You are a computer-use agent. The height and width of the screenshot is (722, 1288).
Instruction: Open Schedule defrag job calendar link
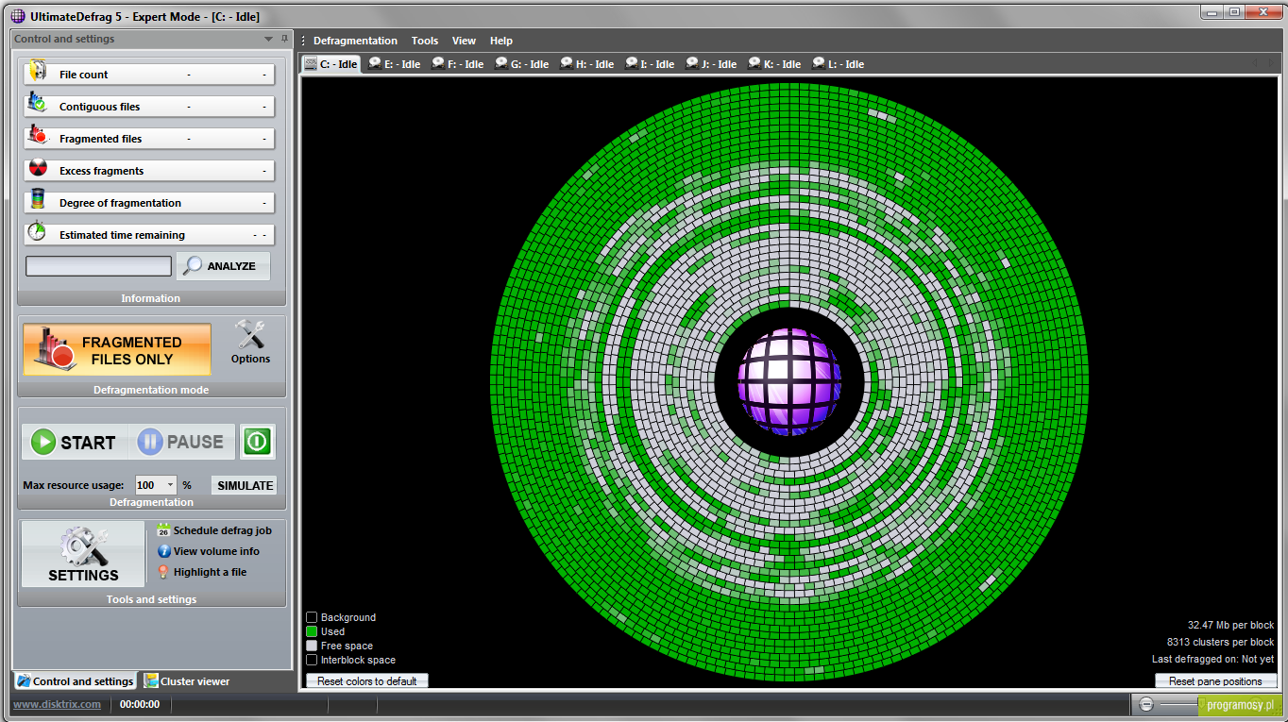pyautogui.click(x=214, y=530)
